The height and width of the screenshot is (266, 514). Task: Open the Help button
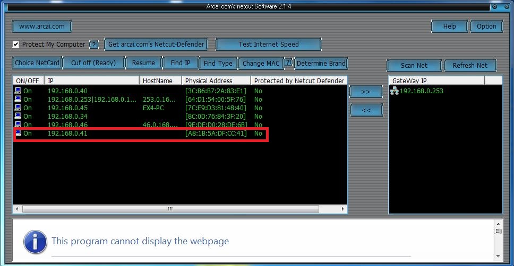click(449, 26)
